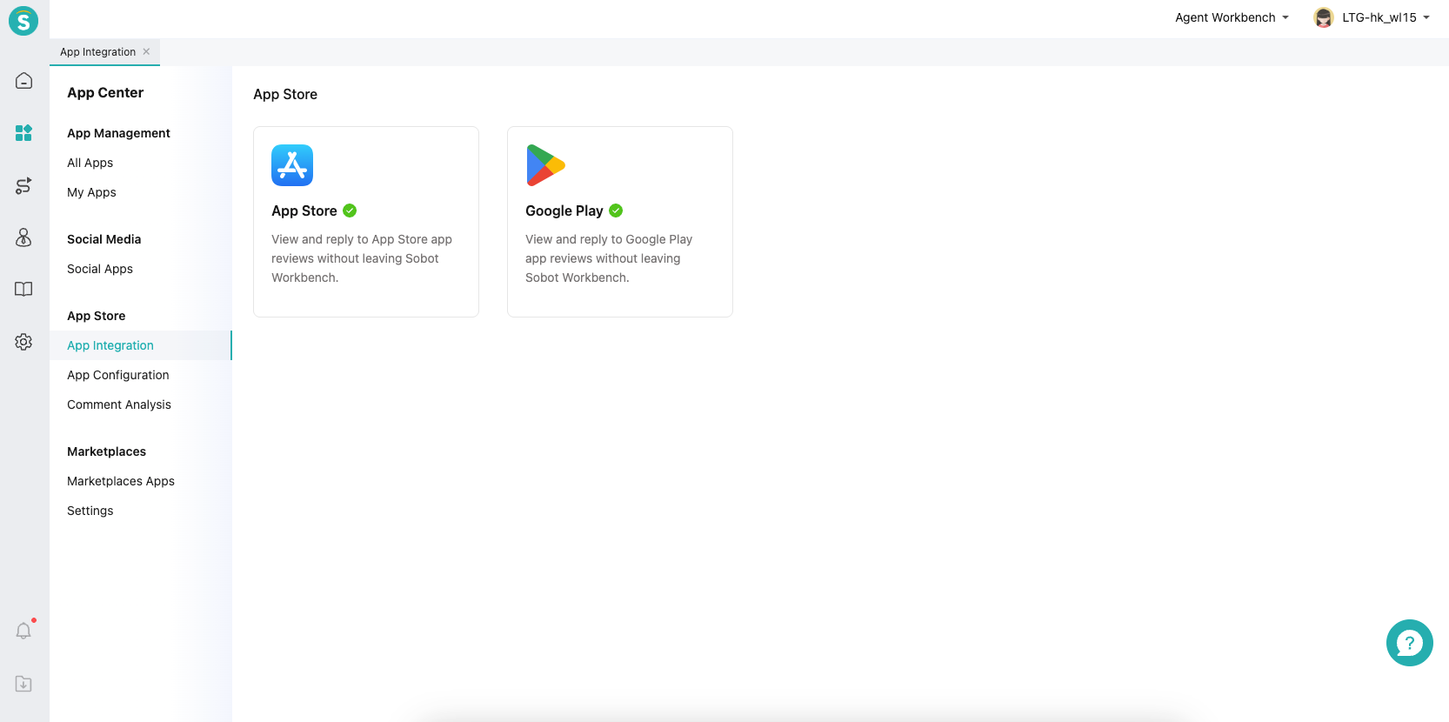This screenshot has height=722, width=1449.
Task: Open the download center icon
Action: 23,684
